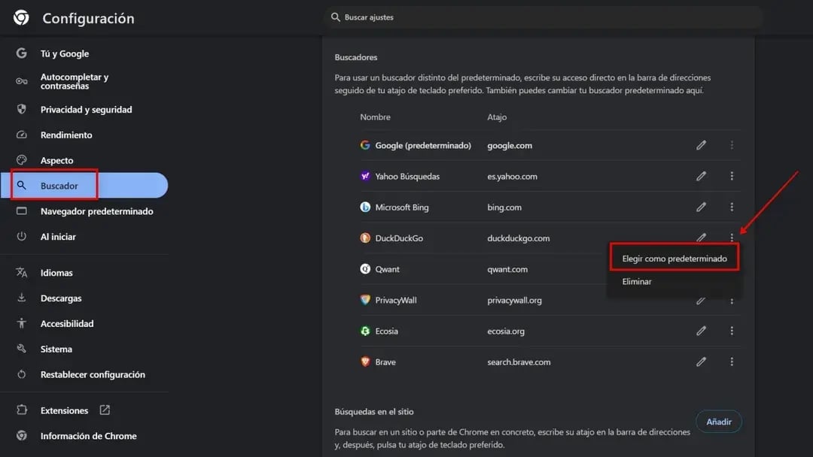Open the Rendimiento section
813x457 pixels.
point(66,135)
